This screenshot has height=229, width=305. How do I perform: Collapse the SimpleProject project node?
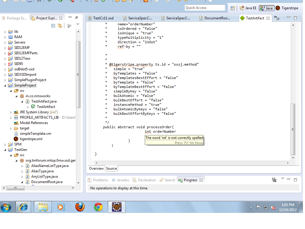coord(5,86)
